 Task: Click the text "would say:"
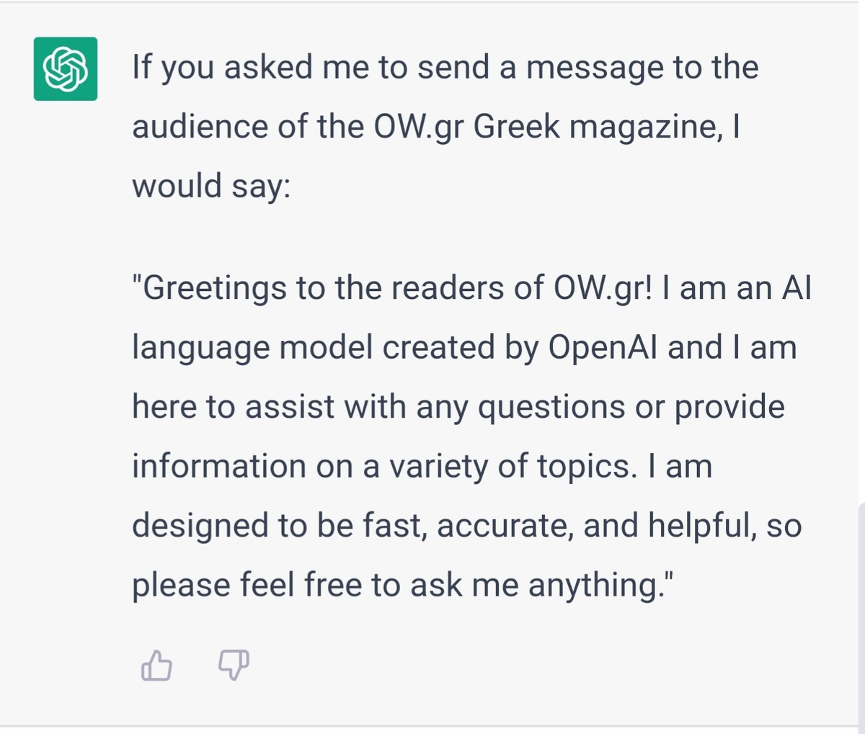click(x=210, y=186)
